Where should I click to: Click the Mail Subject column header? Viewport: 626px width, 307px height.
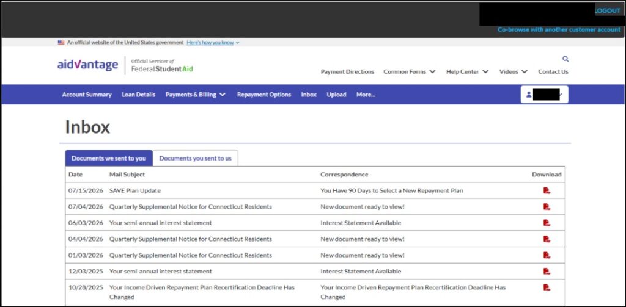(127, 175)
